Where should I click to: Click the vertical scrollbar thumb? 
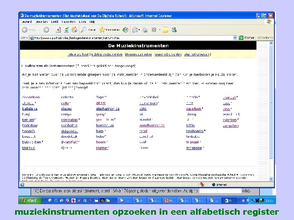point(271,102)
